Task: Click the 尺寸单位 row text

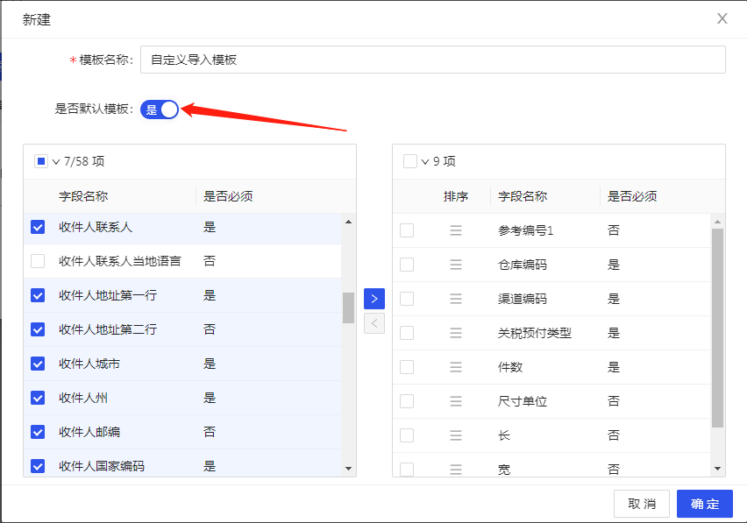Action: (x=523, y=401)
